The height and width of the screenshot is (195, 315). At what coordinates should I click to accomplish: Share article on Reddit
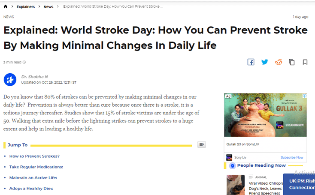279,62
